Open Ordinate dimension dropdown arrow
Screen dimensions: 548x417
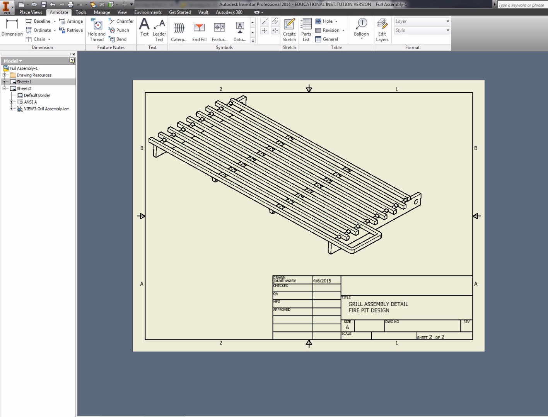[55, 31]
